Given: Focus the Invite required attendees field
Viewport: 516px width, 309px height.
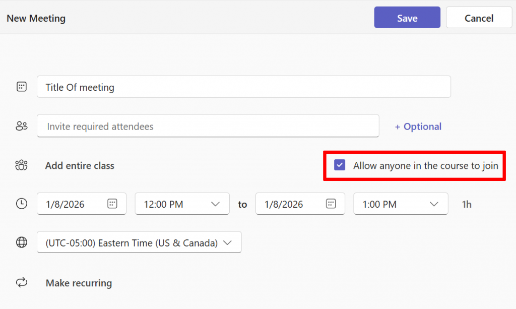Looking at the screenshot, I should click(208, 126).
